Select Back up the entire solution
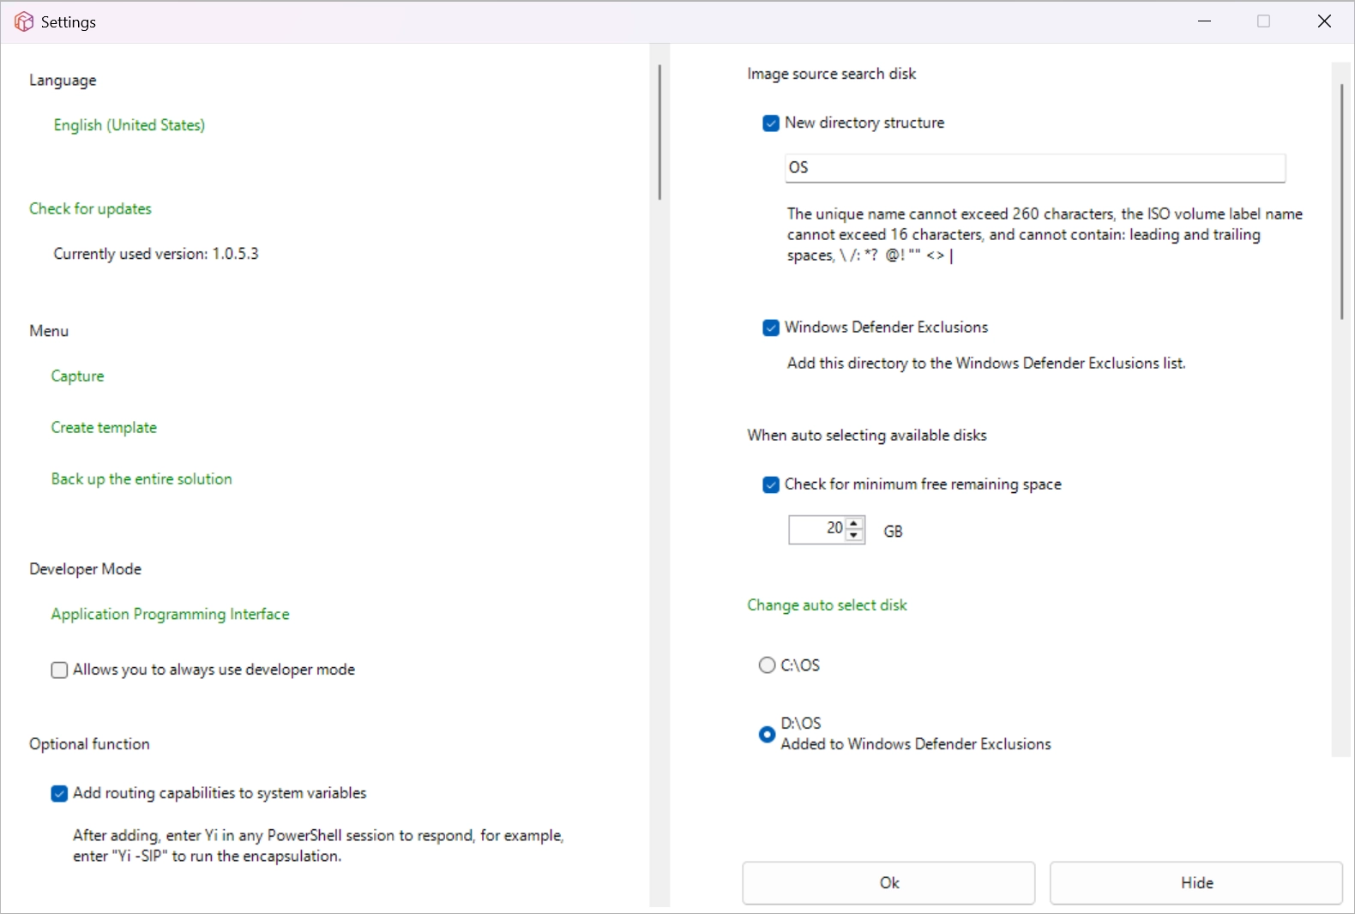The width and height of the screenshot is (1355, 914). [x=142, y=479]
